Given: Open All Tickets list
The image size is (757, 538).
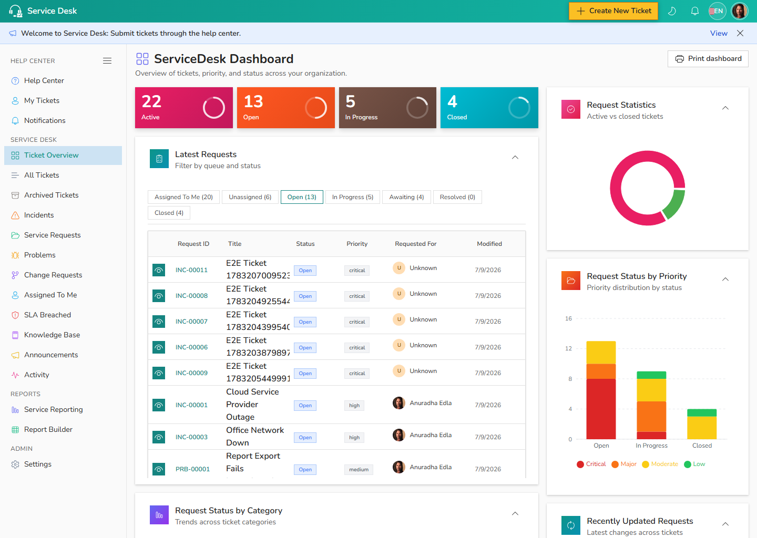Looking at the screenshot, I should point(63,175).
